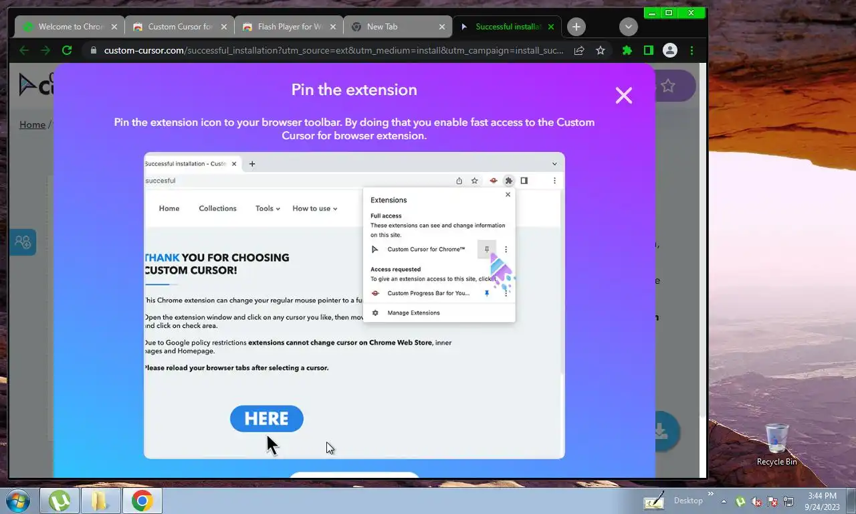Open the clock showing 3:44 PM
This screenshot has height=514, width=856.
click(x=822, y=501)
